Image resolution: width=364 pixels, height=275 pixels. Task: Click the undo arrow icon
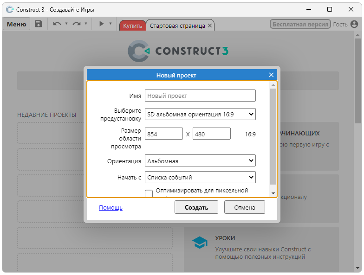[57, 24]
